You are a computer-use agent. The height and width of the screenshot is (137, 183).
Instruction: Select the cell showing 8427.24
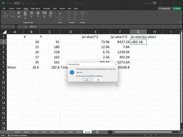[120, 42]
